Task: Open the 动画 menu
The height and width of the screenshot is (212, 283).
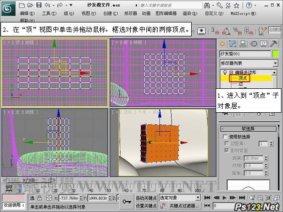Action: click(146, 13)
